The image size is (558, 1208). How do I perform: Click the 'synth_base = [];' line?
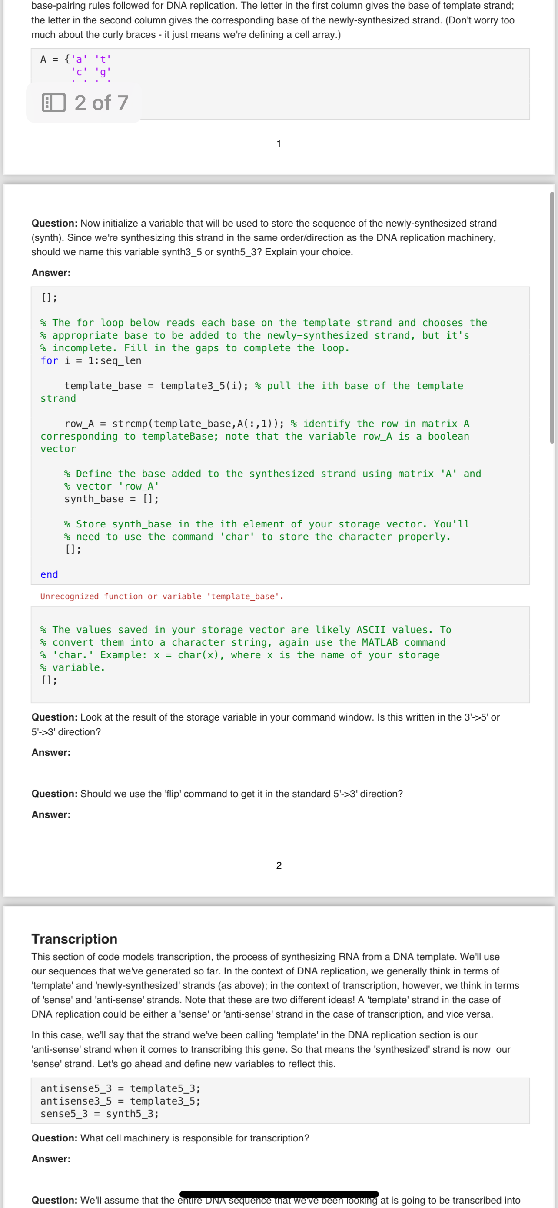point(112,499)
